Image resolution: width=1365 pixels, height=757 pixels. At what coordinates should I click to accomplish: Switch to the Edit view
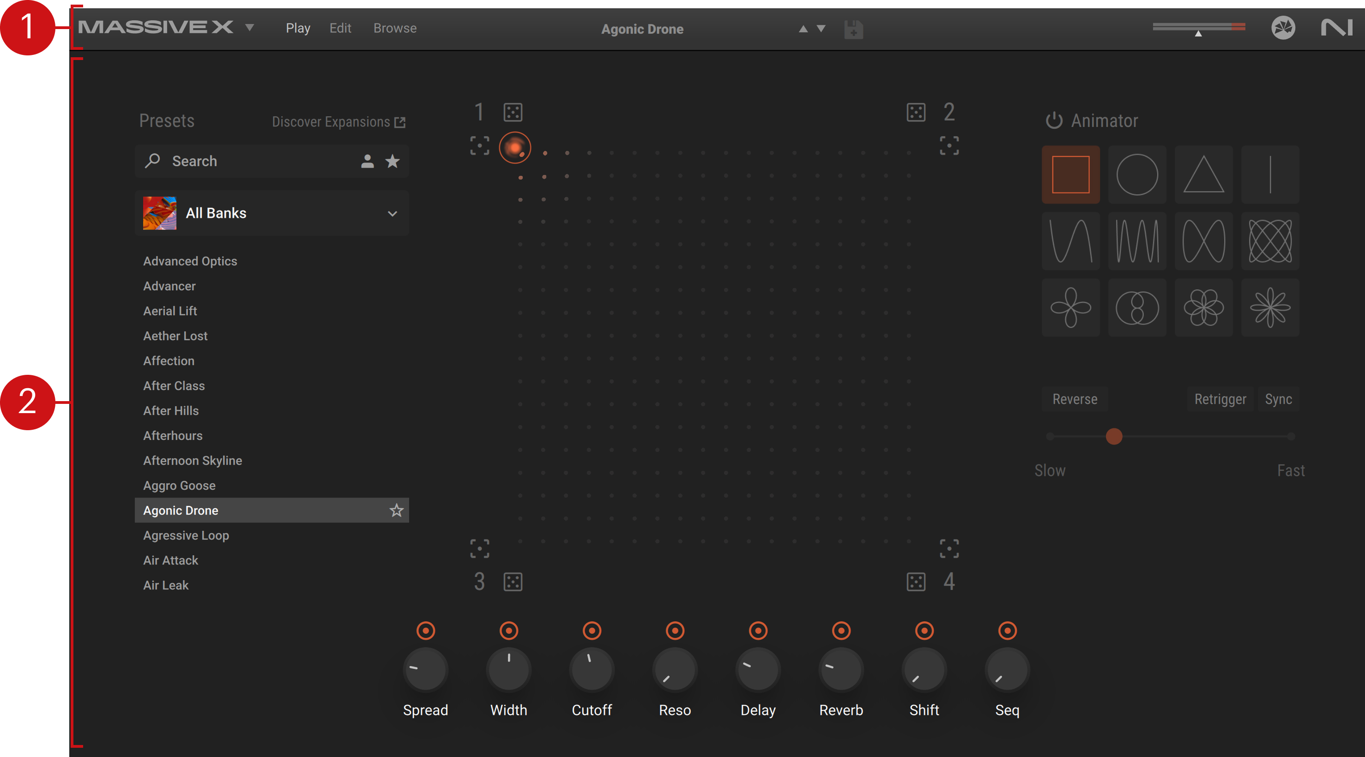[340, 28]
